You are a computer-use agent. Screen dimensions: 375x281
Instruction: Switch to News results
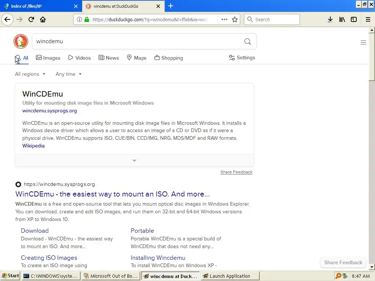tap(108, 58)
